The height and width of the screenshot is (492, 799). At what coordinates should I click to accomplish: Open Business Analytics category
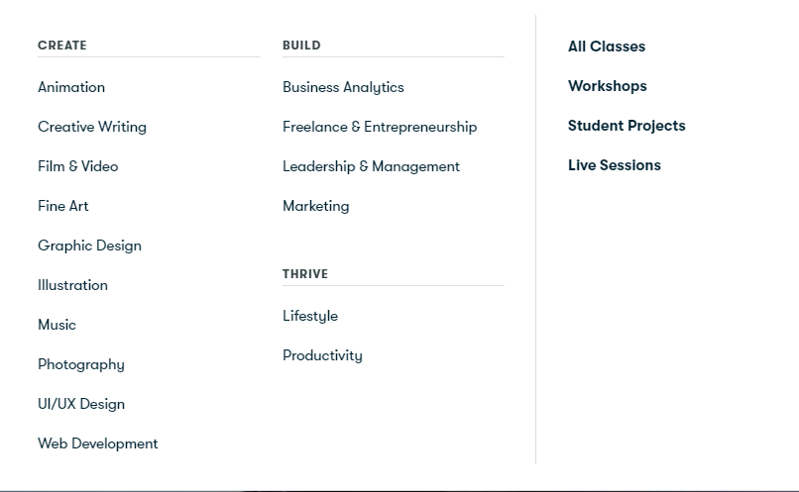[x=343, y=87]
